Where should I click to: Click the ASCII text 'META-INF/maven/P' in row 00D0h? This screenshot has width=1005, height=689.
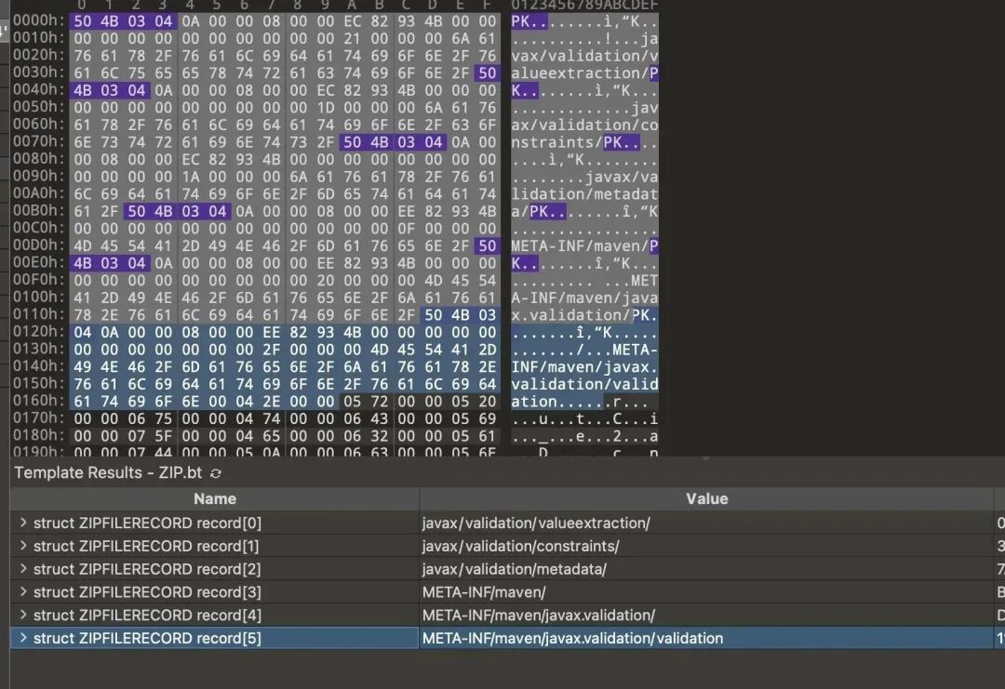(584, 245)
